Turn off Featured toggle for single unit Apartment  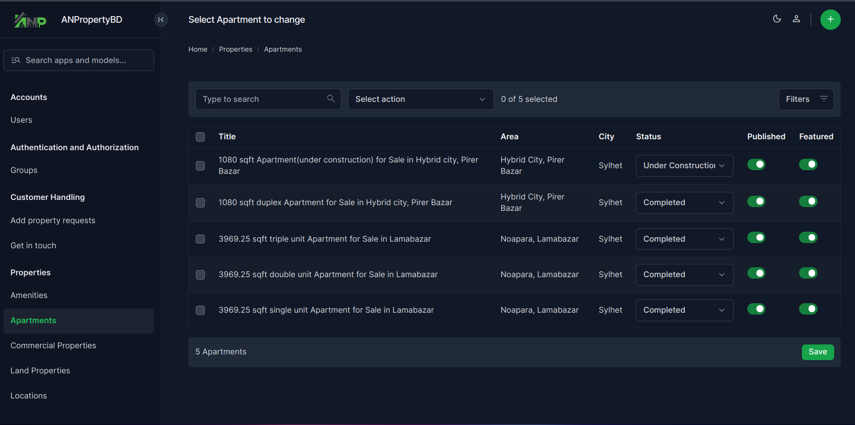pyautogui.click(x=808, y=309)
